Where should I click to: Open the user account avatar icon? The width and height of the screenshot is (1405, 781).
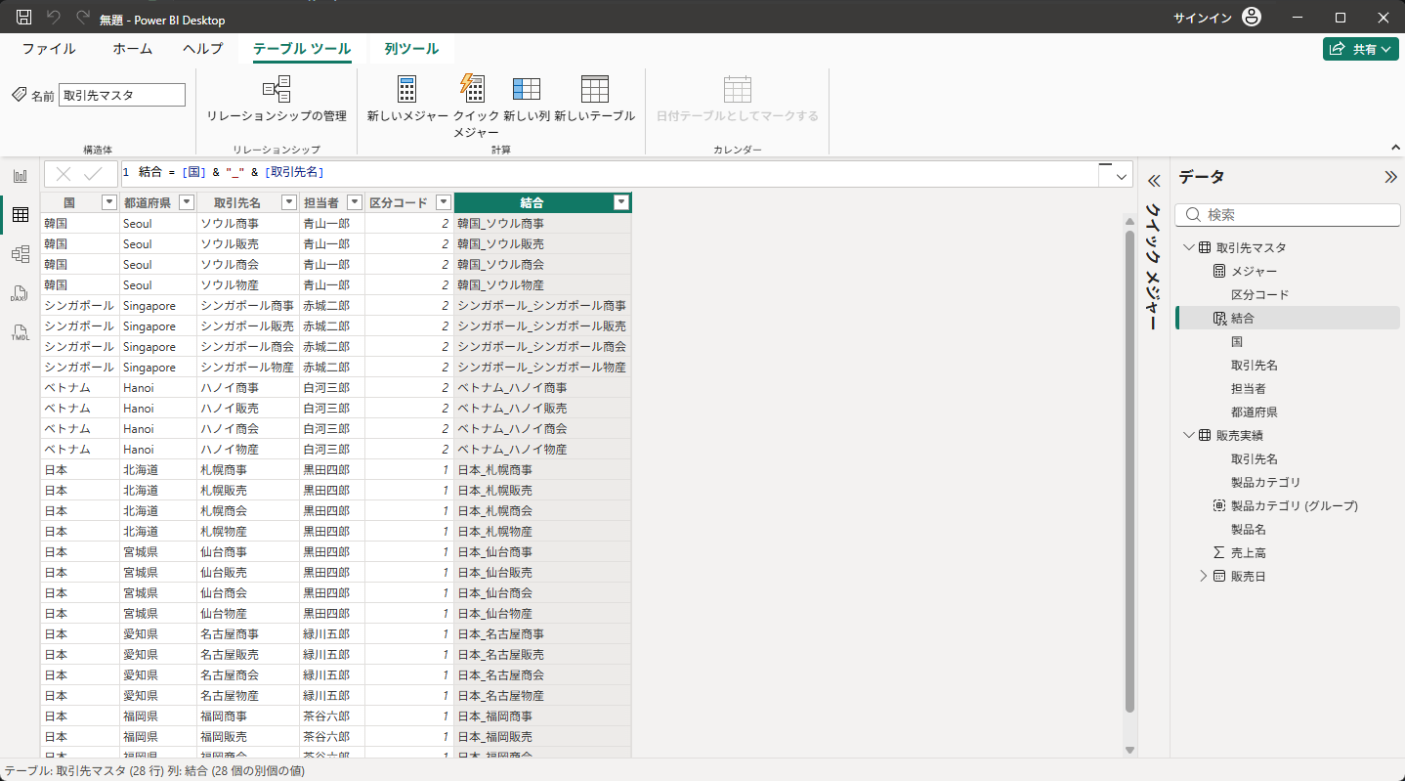[1252, 18]
